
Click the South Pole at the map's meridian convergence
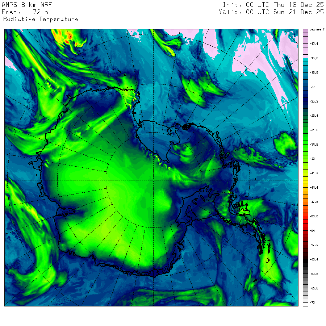pos(154,180)
